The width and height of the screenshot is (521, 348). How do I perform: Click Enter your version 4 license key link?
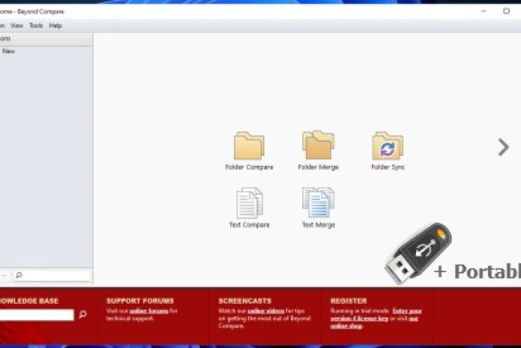point(376,315)
